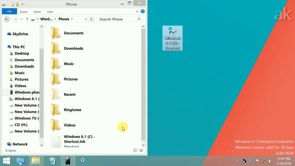Select CD (H:) drive
295x166 pixels.
18,125
